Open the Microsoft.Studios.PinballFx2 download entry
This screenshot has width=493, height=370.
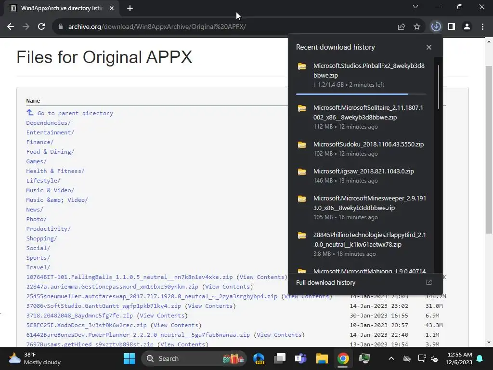[361, 75]
